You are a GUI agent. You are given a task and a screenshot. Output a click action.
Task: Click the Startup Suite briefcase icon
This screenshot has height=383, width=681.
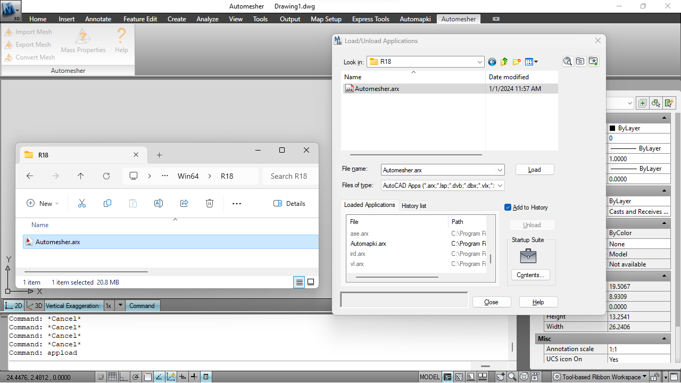pyautogui.click(x=528, y=256)
